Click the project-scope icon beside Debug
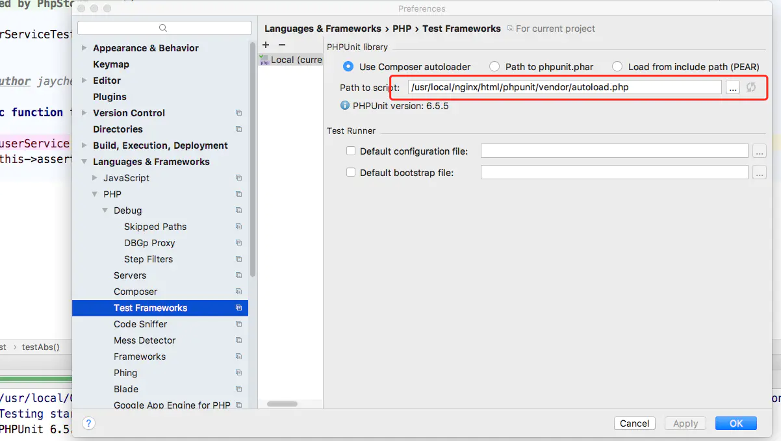The width and height of the screenshot is (781, 441). (x=238, y=210)
